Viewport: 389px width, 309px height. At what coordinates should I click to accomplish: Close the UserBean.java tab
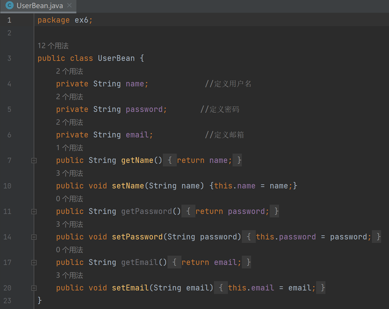[x=70, y=5]
